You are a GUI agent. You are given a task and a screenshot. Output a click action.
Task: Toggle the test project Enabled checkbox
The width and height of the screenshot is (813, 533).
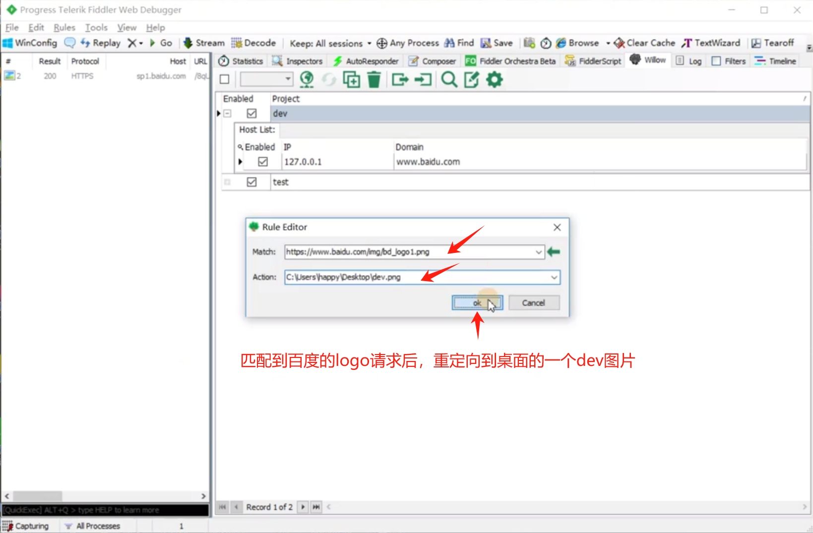pos(252,182)
